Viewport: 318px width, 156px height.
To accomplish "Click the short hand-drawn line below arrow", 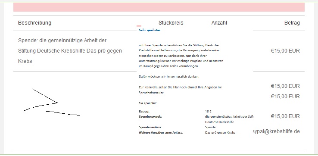I will [63, 113].
